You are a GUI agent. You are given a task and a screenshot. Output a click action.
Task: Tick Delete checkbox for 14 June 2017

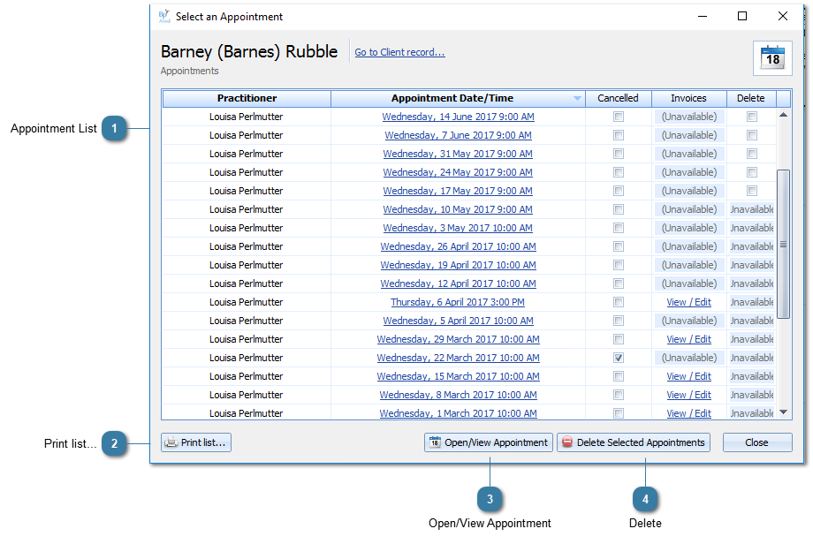pyautogui.click(x=752, y=117)
